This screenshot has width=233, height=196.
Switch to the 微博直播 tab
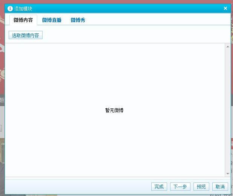[52, 20]
